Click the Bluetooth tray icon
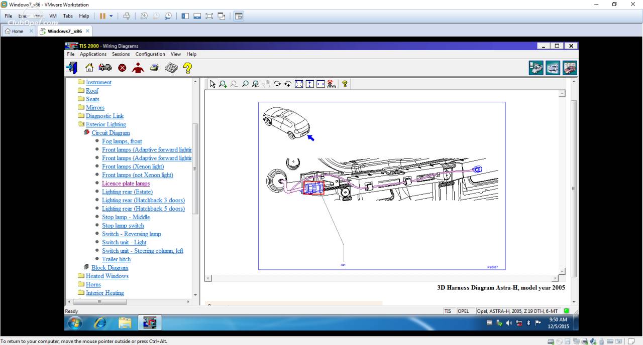The image size is (643, 345). point(528,323)
